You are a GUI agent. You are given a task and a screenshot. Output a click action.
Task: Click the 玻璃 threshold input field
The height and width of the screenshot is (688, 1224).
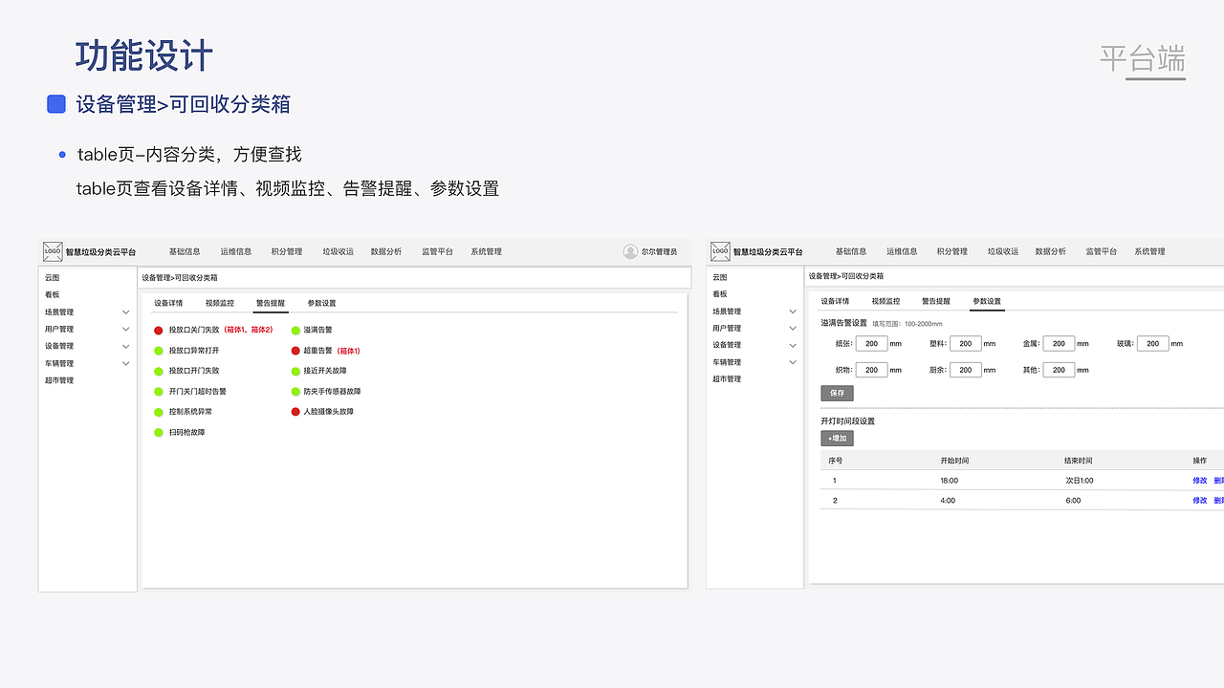[x=1153, y=344]
